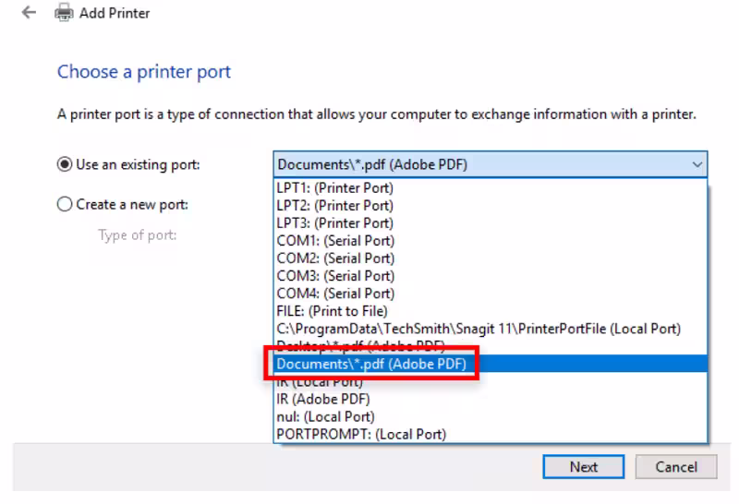Screen dimensions: 739x504
Task: Choose COM4: (Serial Port) option
Action: 335,294
